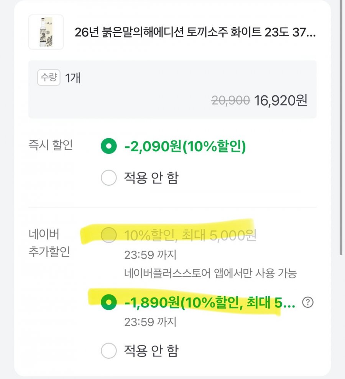Click the gray quantity and price summary box
The width and height of the screenshot is (345, 379).
coord(172,111)
